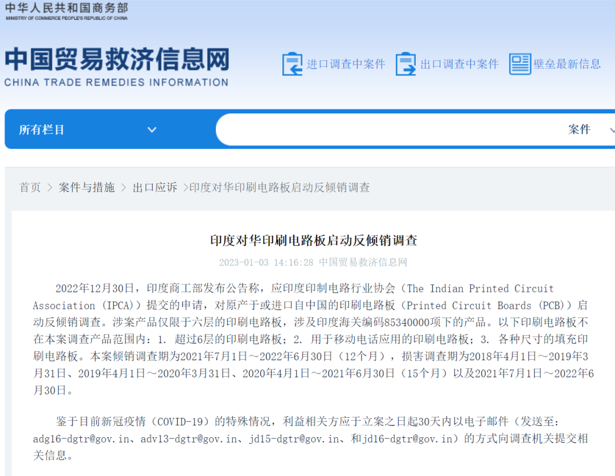Open the 所有栏目 menu label
This screenshot has width=615, height=476.
[x=42, y=129]
